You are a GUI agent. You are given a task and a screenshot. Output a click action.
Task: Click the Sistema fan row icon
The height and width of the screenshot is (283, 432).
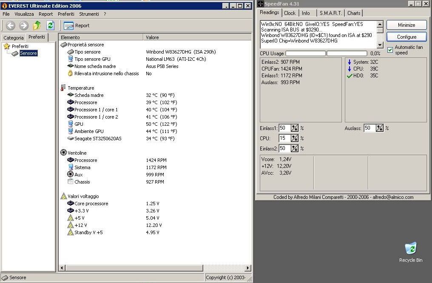71,167
